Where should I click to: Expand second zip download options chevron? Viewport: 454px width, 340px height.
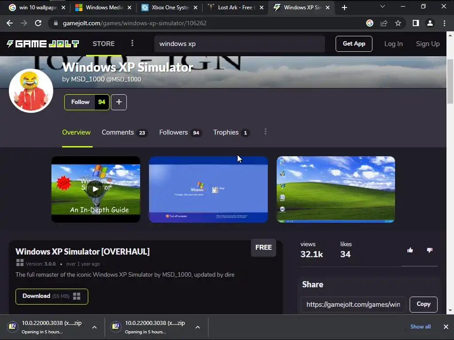click(198, 327)
